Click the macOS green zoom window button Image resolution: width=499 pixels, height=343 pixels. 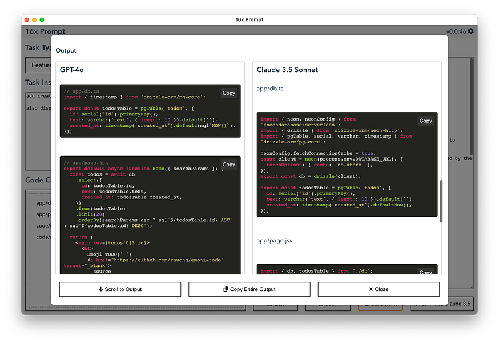pyautogui.click(x=42, y=20)
